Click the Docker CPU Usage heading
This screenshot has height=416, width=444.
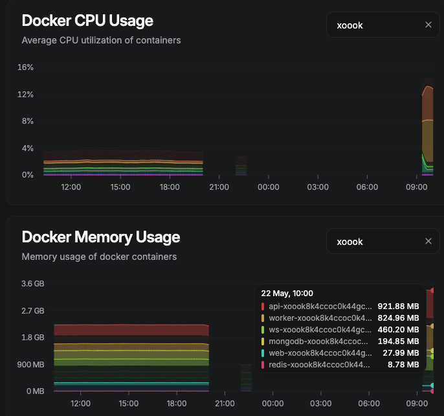point(87,21)
